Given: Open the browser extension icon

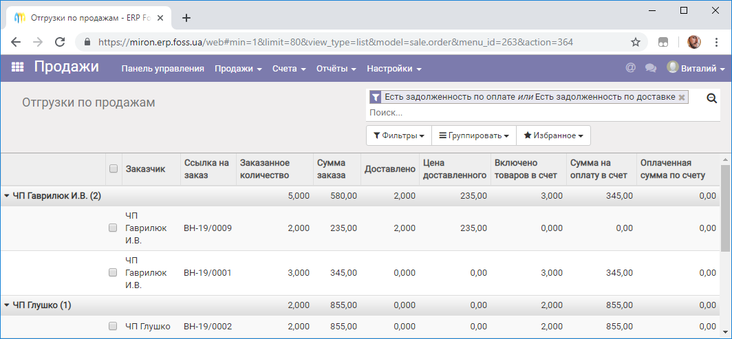Looking at the screenshot, I should 663,42.
